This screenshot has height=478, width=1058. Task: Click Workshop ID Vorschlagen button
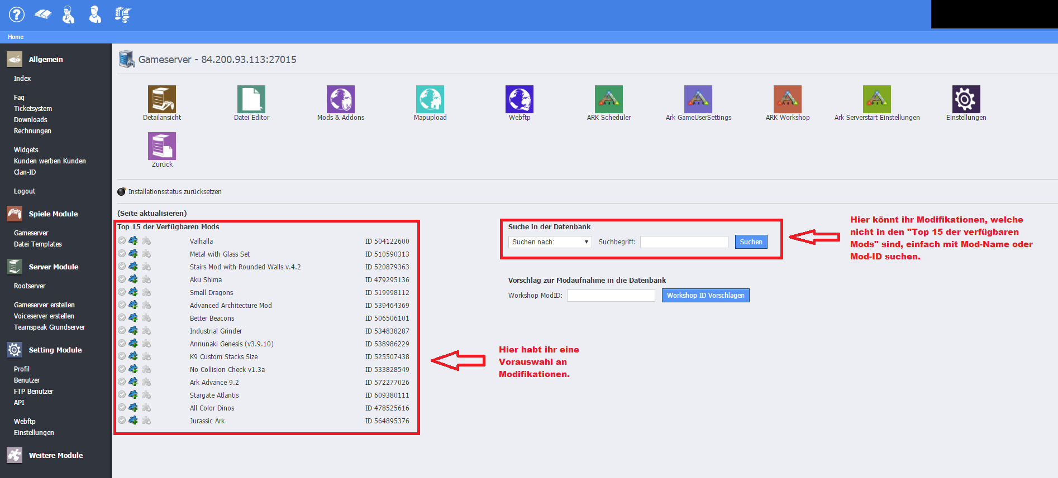[x=705, y=296]
